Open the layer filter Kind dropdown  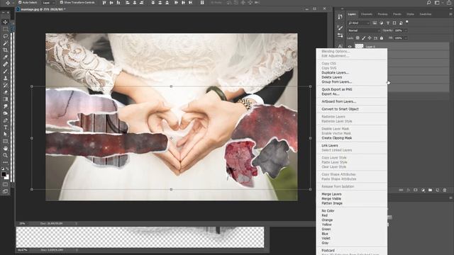click(359, 23)
